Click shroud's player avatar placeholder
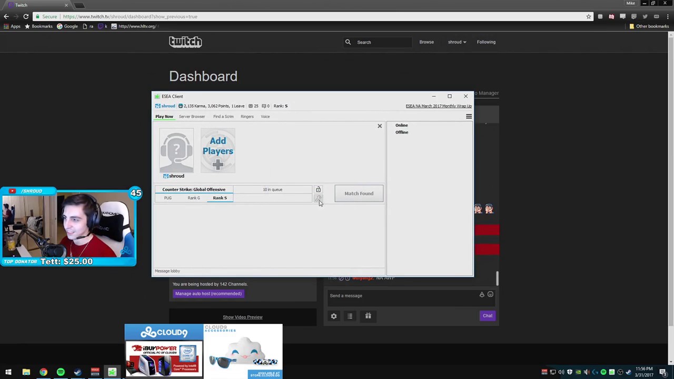Image resolution: width=674 pixels, height=379 pixels. coord(176,151)
